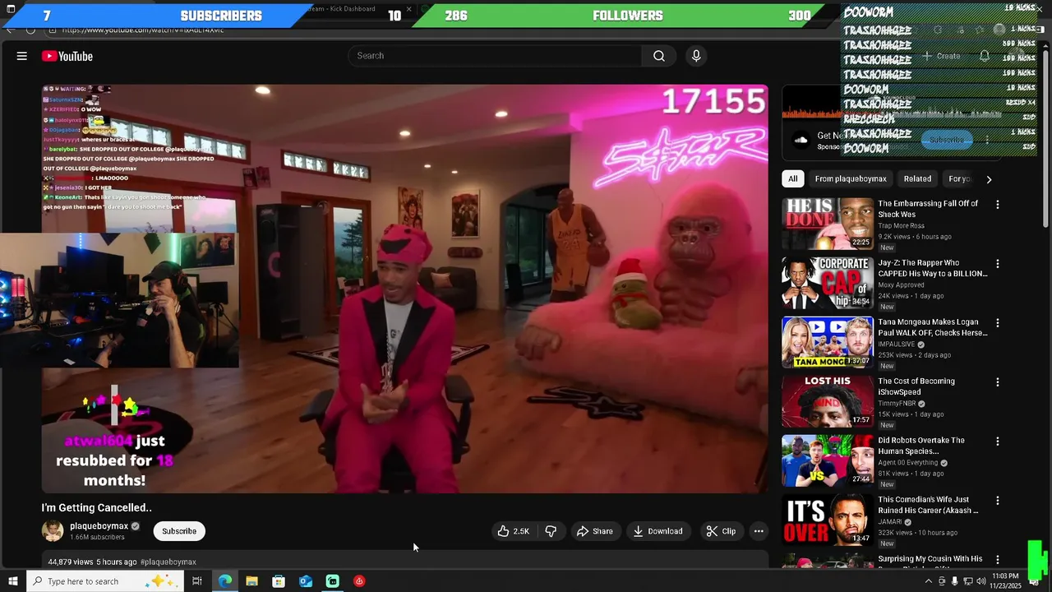Subscribe to the plaqueboymax channel
The image size is (1052, 592).
click(x=179, y=531)
